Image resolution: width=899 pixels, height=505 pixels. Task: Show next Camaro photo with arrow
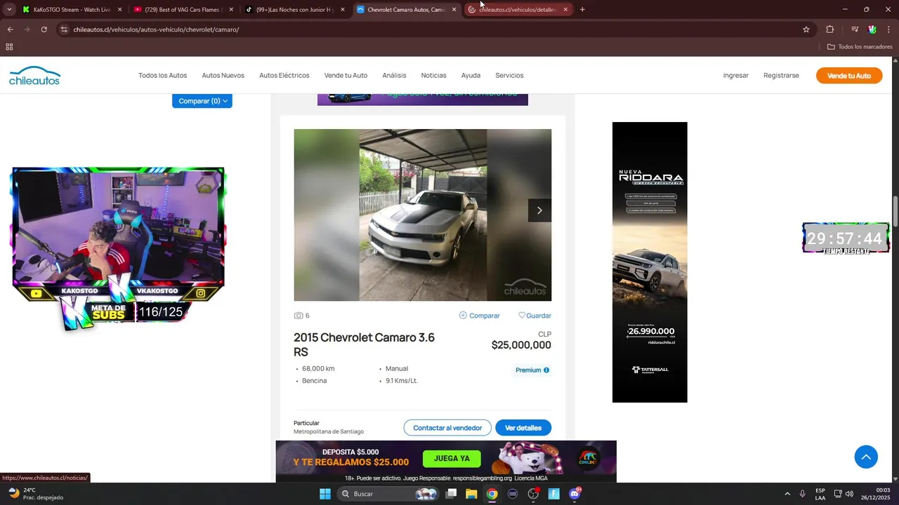[x=539, y=210]
